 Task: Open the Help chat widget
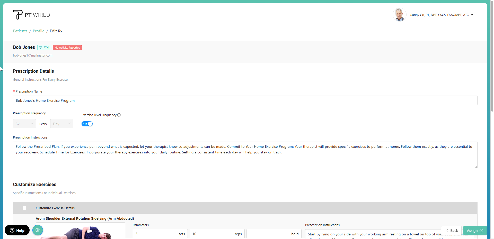(17, 230)
